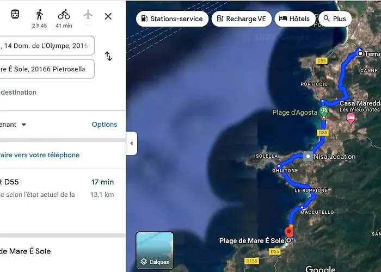This screenshot has width=381, height=272.
Task: Click the 13,1 km distance text
Action: (102, 195)
